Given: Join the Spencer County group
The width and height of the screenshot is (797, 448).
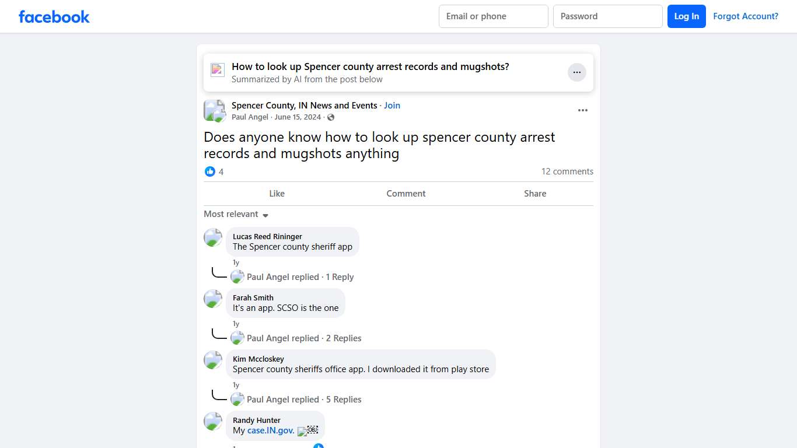Looking at the screenshot, I should (x=391, y=105).
